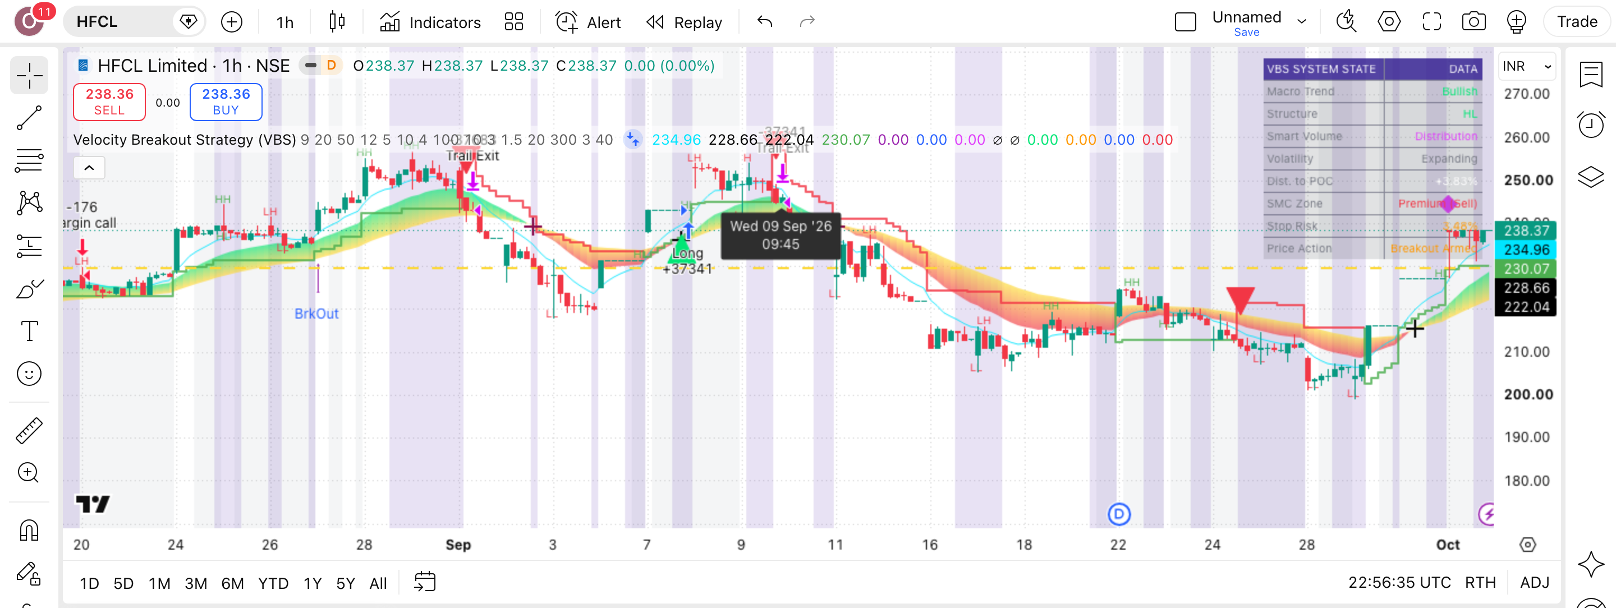Create a new Alert
This screenshot has height=608, width=1616.
588,22
